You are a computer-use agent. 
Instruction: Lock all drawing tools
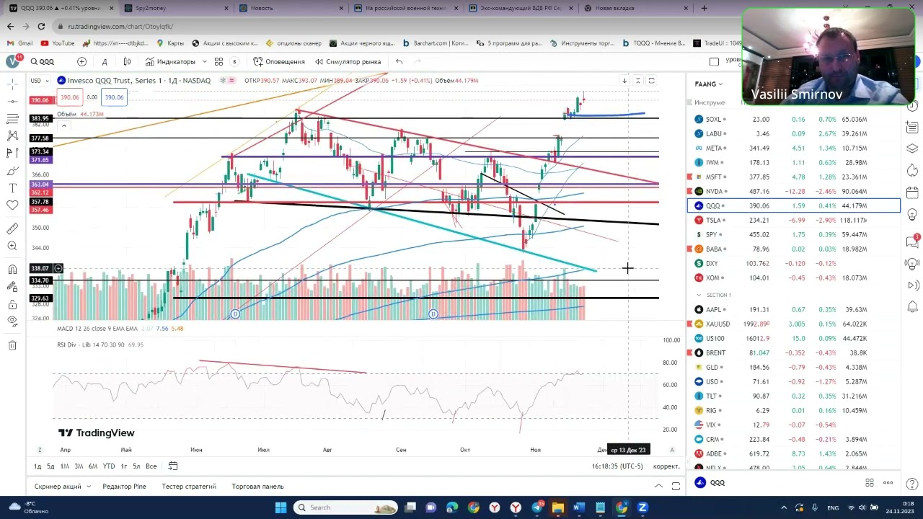pyautogui.click(x=12, y=304)
